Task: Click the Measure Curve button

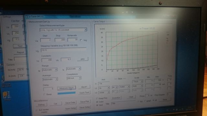Action: pos(67,88)
